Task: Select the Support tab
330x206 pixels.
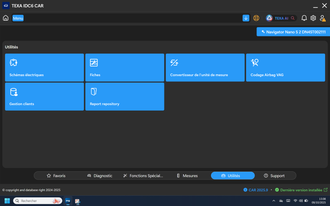Action: point(274,176)
